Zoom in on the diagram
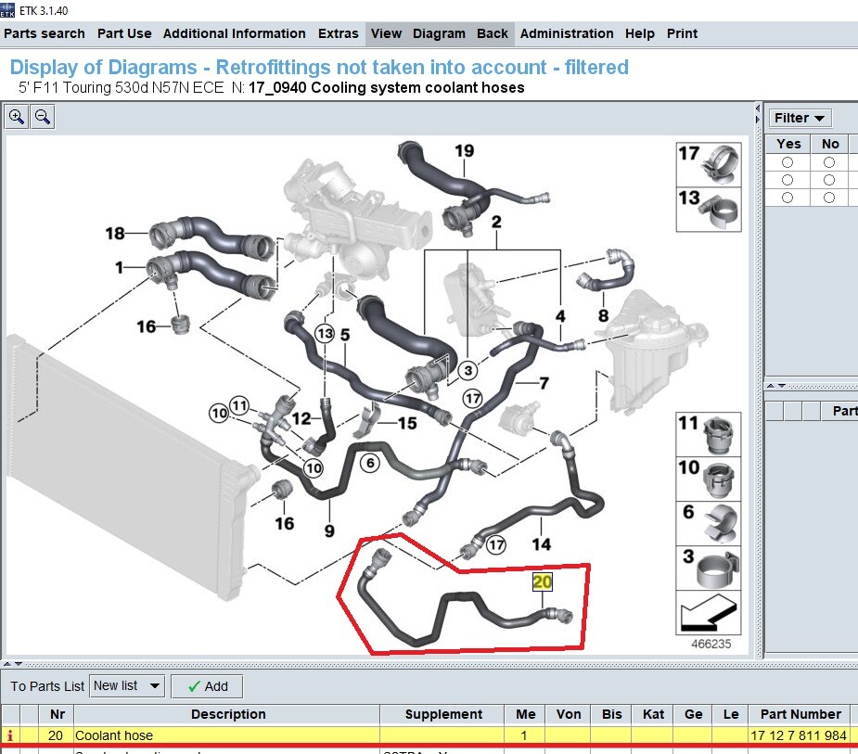 [x=17, y=117]
